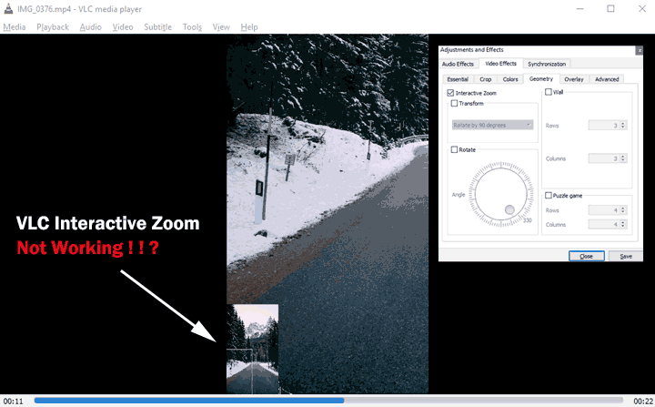The width and height of the screenshot is (655, 407).
Task: Increase Puzzle Columns with stepper arrows
Action: (x=623, y=222)
